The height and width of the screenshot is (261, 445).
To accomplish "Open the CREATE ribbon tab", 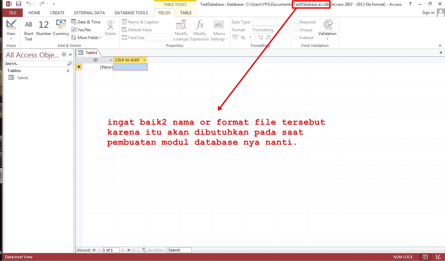I will point(57,13).
